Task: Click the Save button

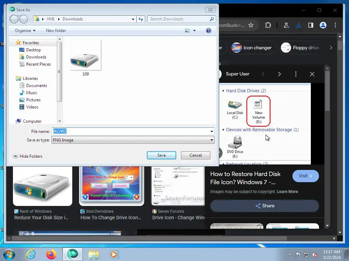Action: pos(161,155)
